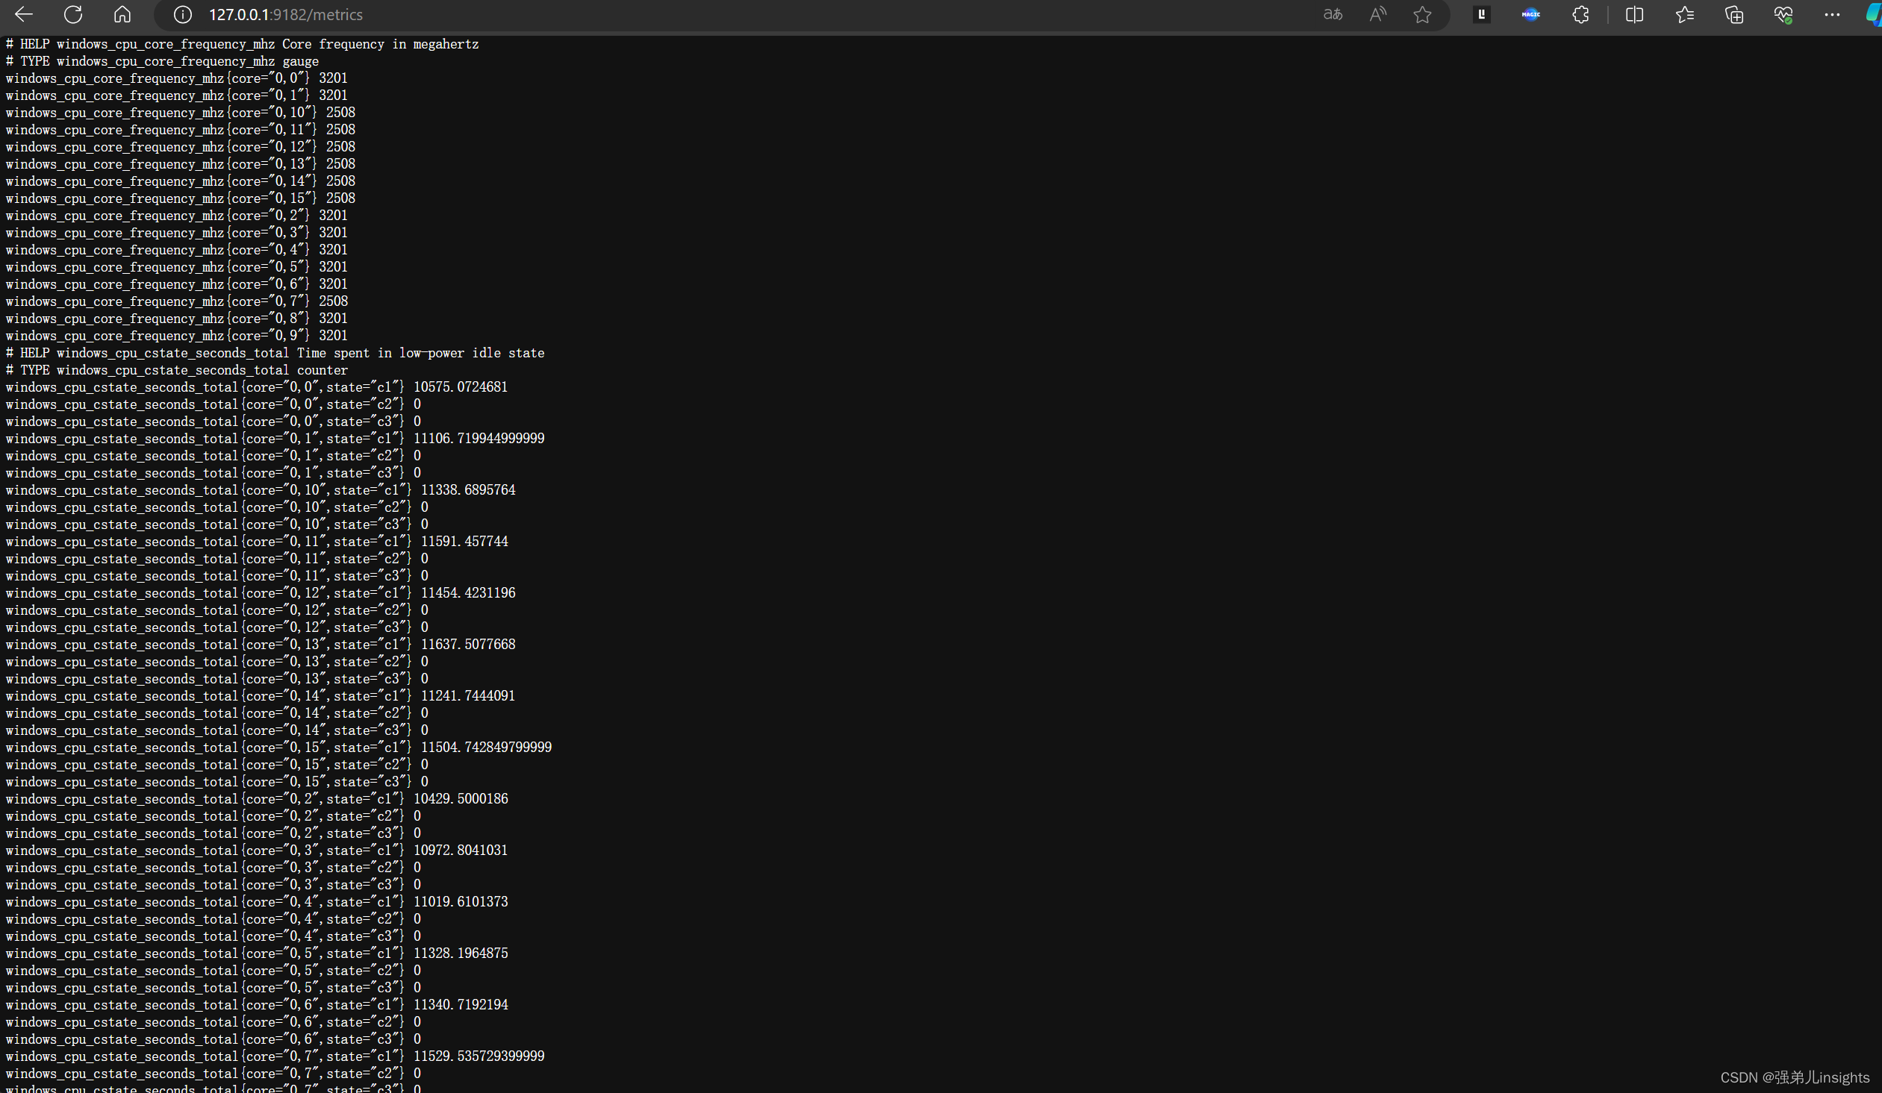Open Settings and more menu
This screenshot has height=1093, width=1882.
tap(1832, 14)
